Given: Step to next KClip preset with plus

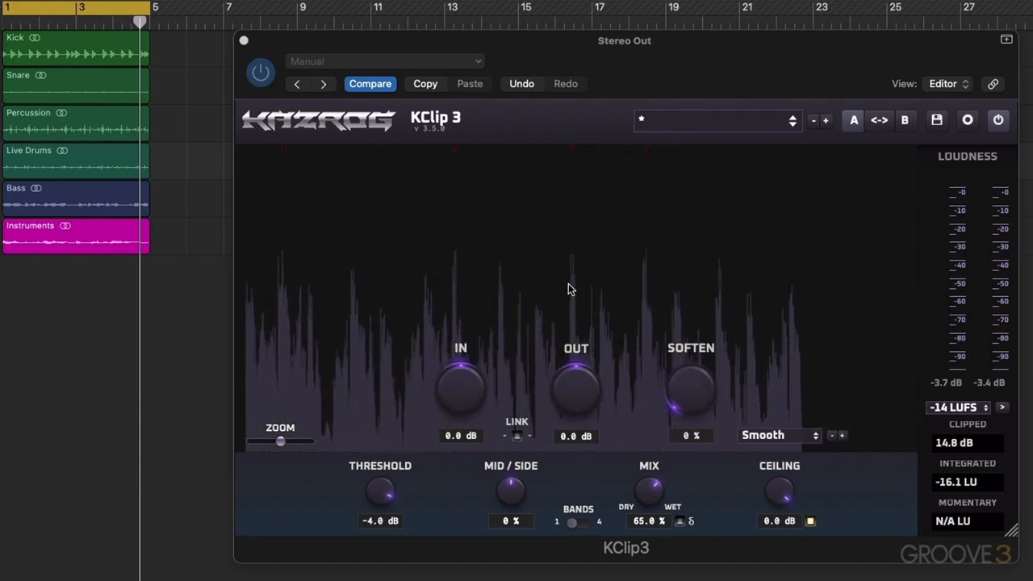Looking at the screenshot, I should click(825, 121).
